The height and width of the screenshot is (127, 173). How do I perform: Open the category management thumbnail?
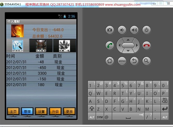[x=41, y=46]
